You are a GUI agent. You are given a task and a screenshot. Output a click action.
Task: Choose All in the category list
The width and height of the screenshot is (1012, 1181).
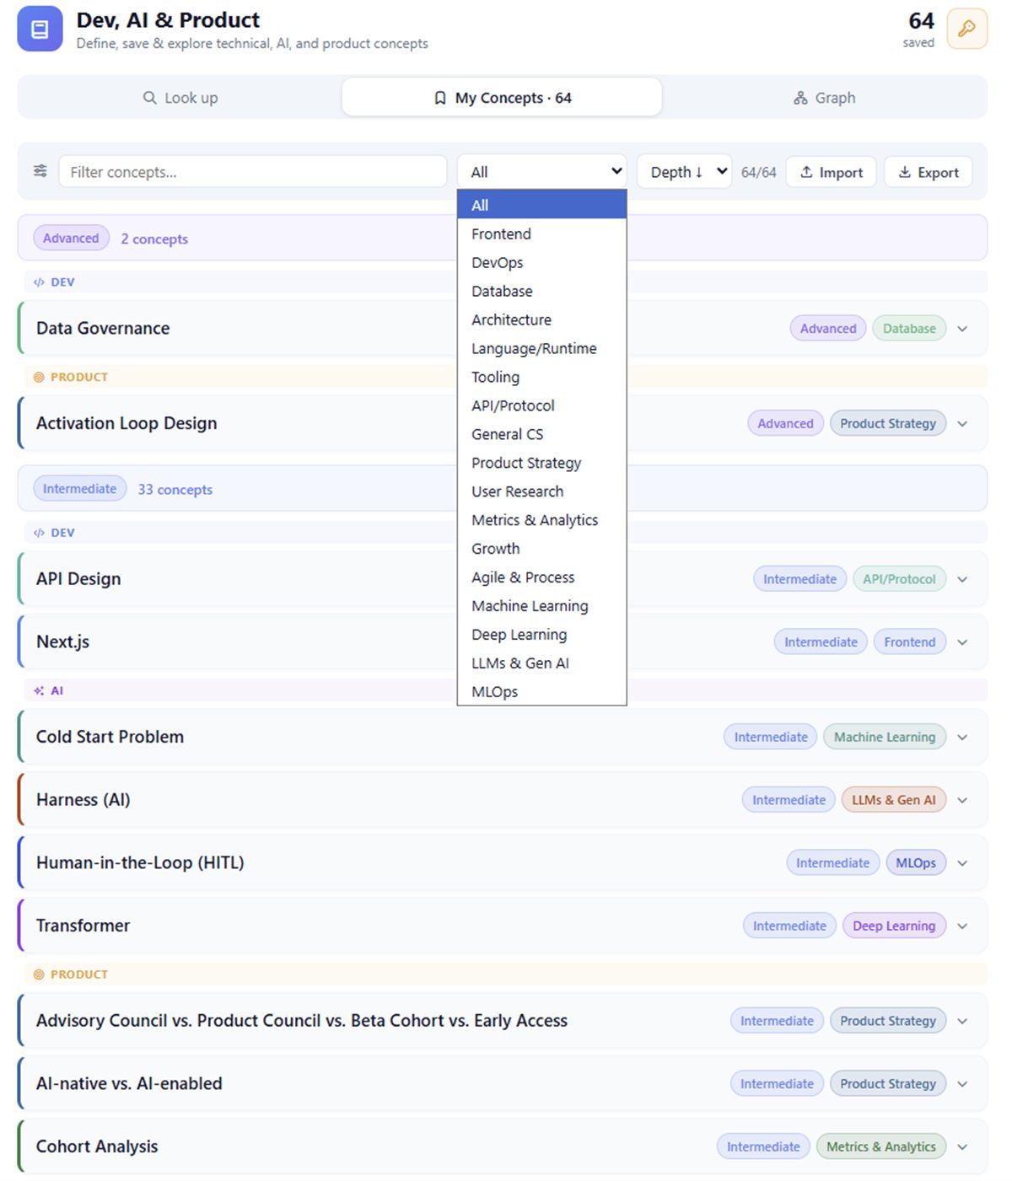click(541, 205)
